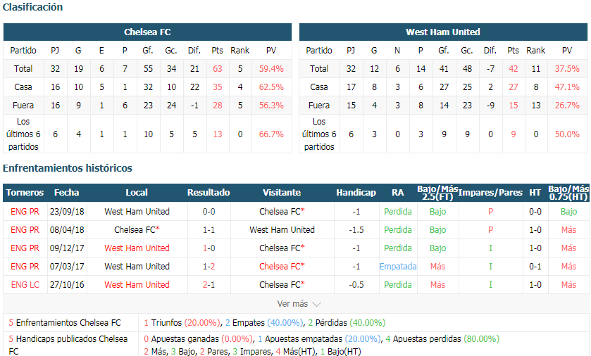Open the 23/09/18 match result 0-0
Viewport: 591px width, 356px height.
click(209, 212)
